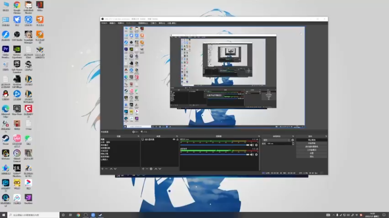Open transition properties gear beside the transition dropdown
Image resolution: width=389 pixels, height=218 pixels.
(293, 140)
